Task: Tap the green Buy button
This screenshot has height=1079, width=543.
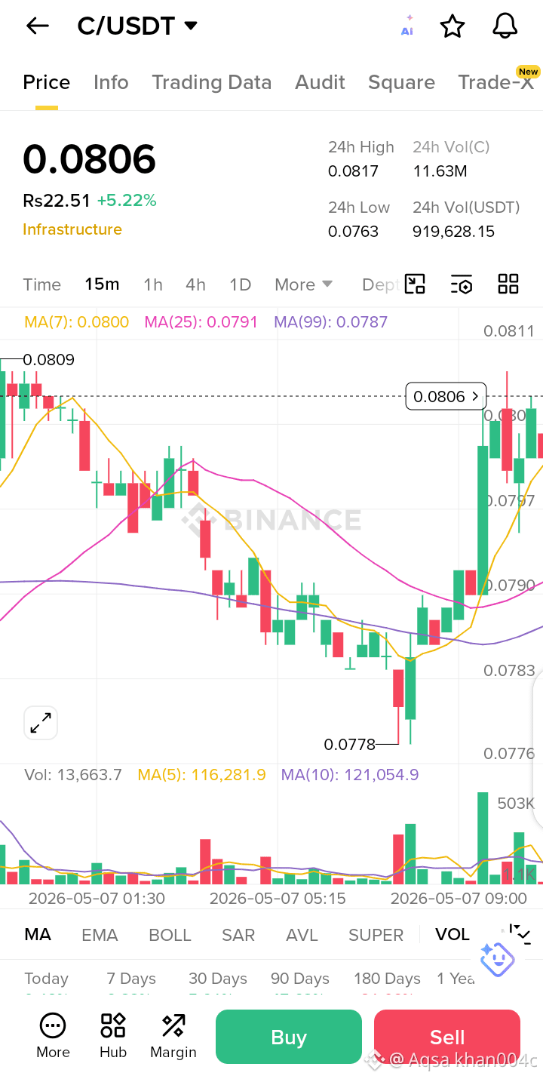Action: click(289, 1037)
